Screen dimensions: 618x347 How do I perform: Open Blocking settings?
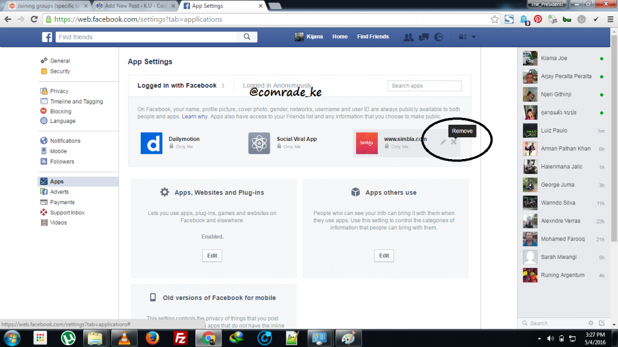click(x=60, y=111)
